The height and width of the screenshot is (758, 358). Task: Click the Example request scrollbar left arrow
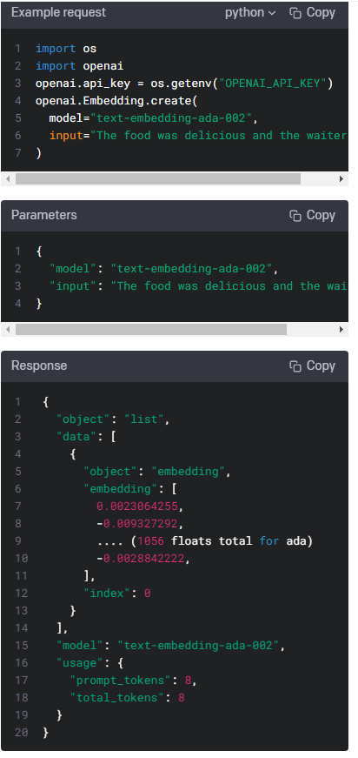pyautogui.click(x=7, y=179)
